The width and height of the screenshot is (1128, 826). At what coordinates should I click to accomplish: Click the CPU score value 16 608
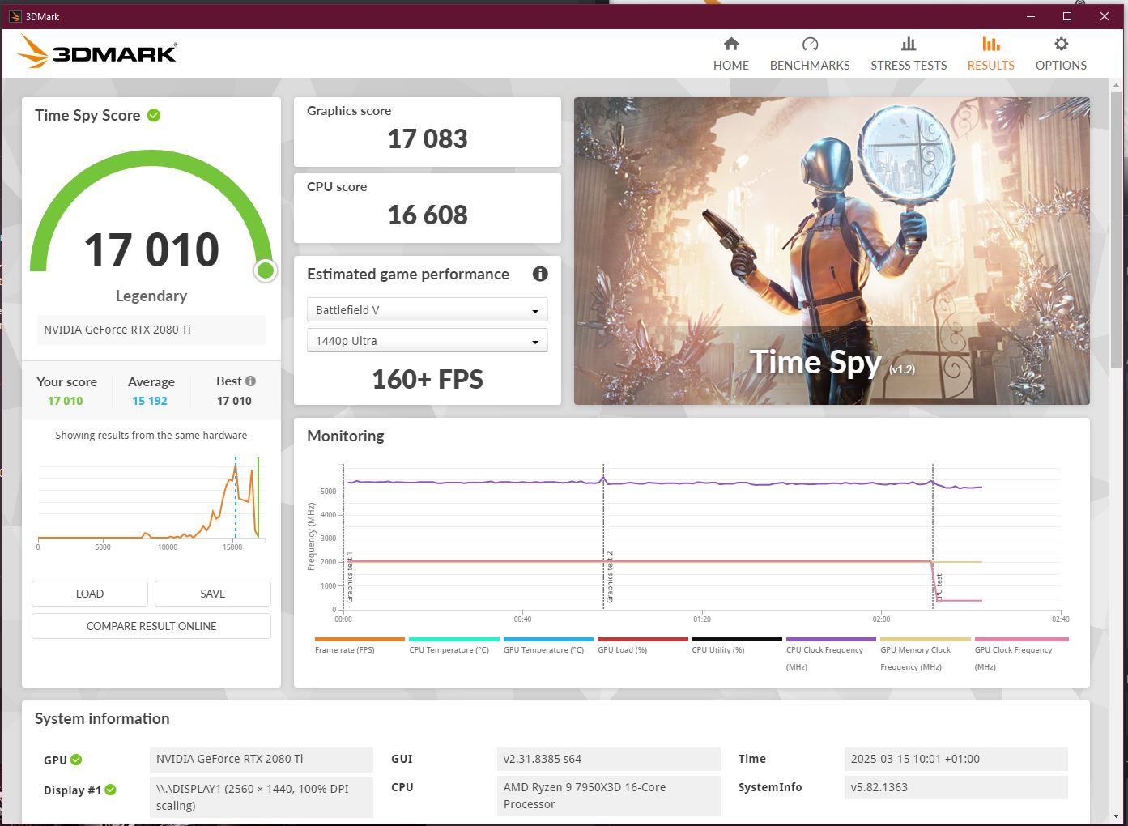point(428,215)
